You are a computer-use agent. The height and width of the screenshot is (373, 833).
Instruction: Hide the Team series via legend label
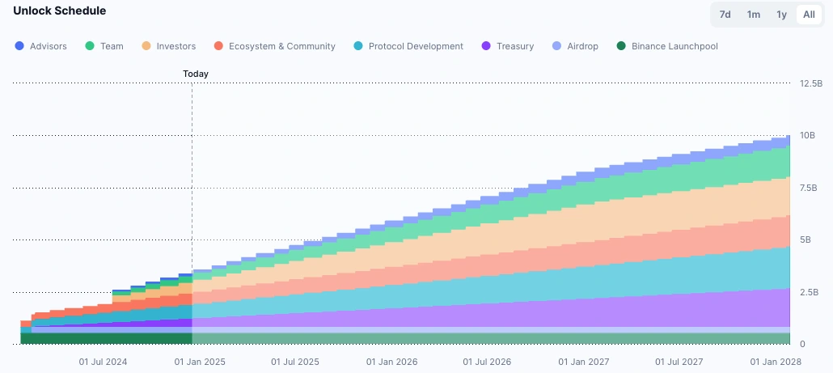(x=112, y=46)
